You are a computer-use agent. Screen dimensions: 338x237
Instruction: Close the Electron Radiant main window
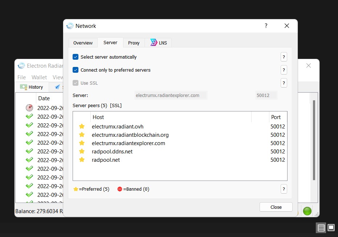[309, 65]
